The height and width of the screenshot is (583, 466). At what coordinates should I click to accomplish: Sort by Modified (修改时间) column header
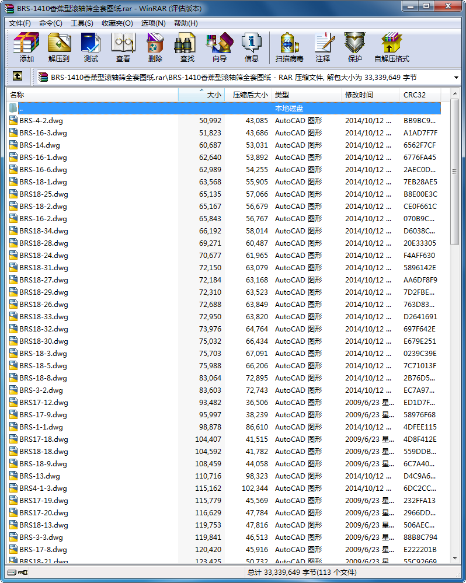(x=370, y=95)
